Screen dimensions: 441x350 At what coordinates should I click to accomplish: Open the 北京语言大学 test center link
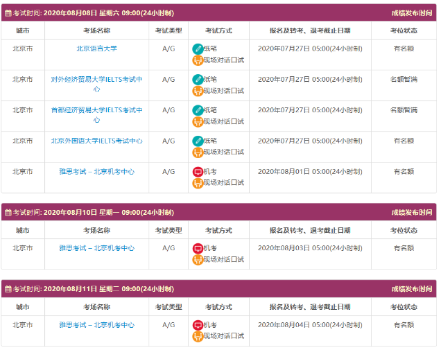pyautogui.click(x=97, y=49)
